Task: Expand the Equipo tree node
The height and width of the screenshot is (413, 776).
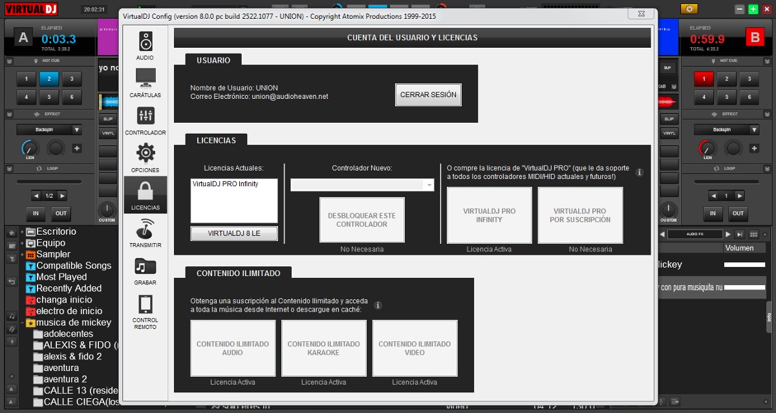Action: pos(22,243)
